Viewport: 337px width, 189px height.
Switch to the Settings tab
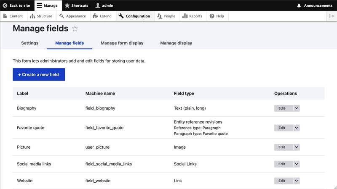pyautogui.click(x=29, y=43)
